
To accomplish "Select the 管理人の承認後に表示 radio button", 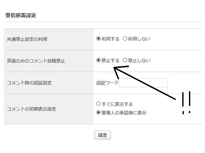I will [99, 112].
